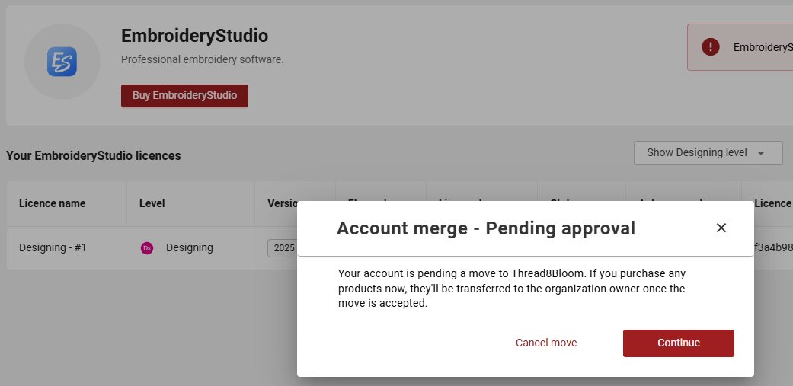The width and height of the screenshot is (793, 386).
Task: Click Cancel move link
Action: tap(546, 343)
